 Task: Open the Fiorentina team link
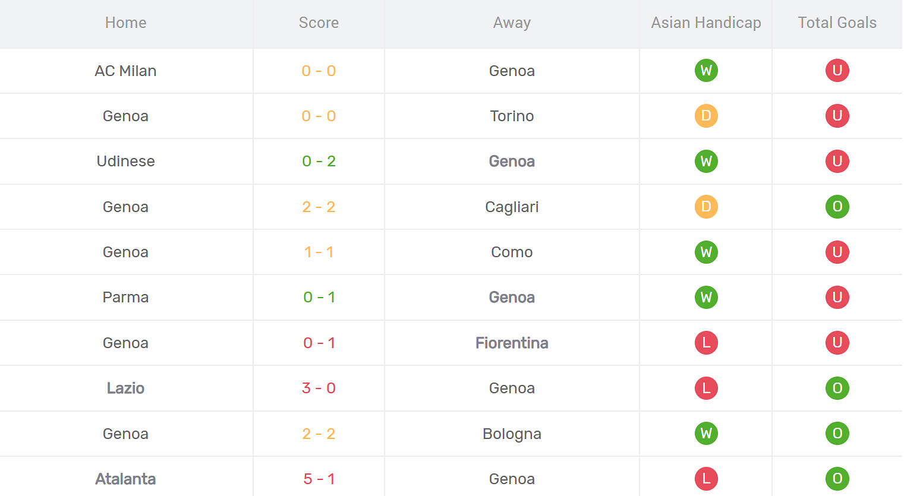point(512,343)
